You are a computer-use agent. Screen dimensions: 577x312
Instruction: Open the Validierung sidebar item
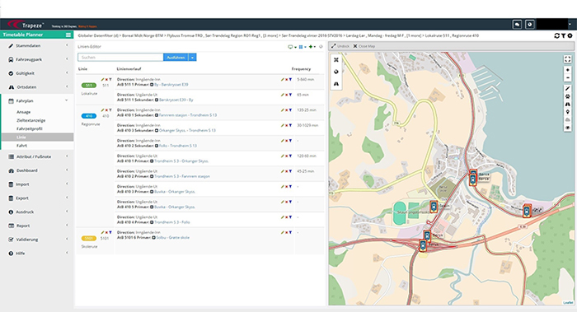pos(37,240)
